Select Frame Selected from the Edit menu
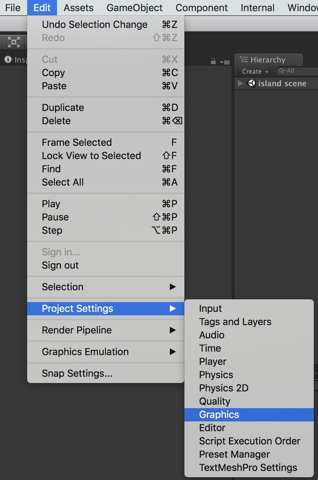 76,142
